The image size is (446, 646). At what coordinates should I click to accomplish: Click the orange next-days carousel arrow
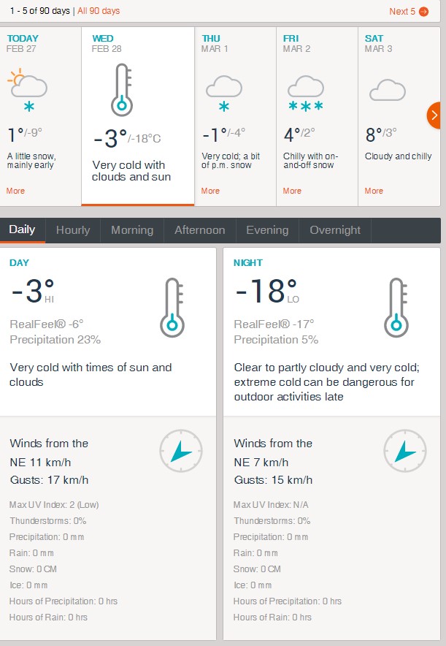pyautogui.click(x=434, y=115)
